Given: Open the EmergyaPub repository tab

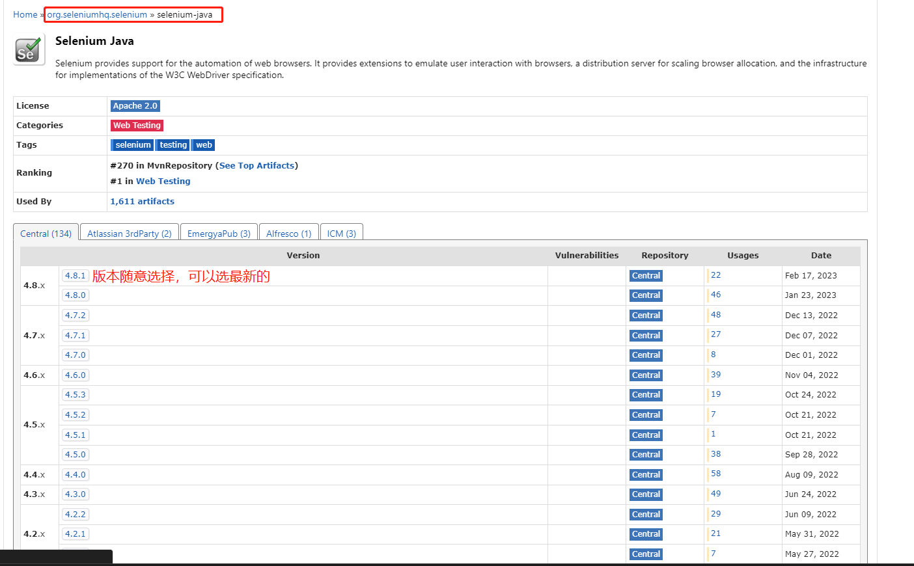Looking at the screenshot, I should coord(219,232).
